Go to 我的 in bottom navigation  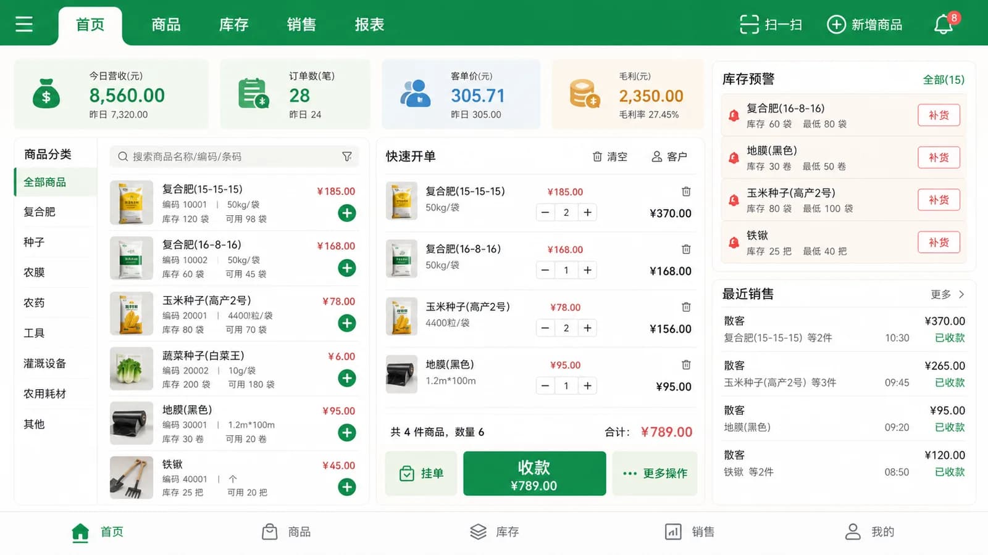pyautogui.click(x=869, y=532)
